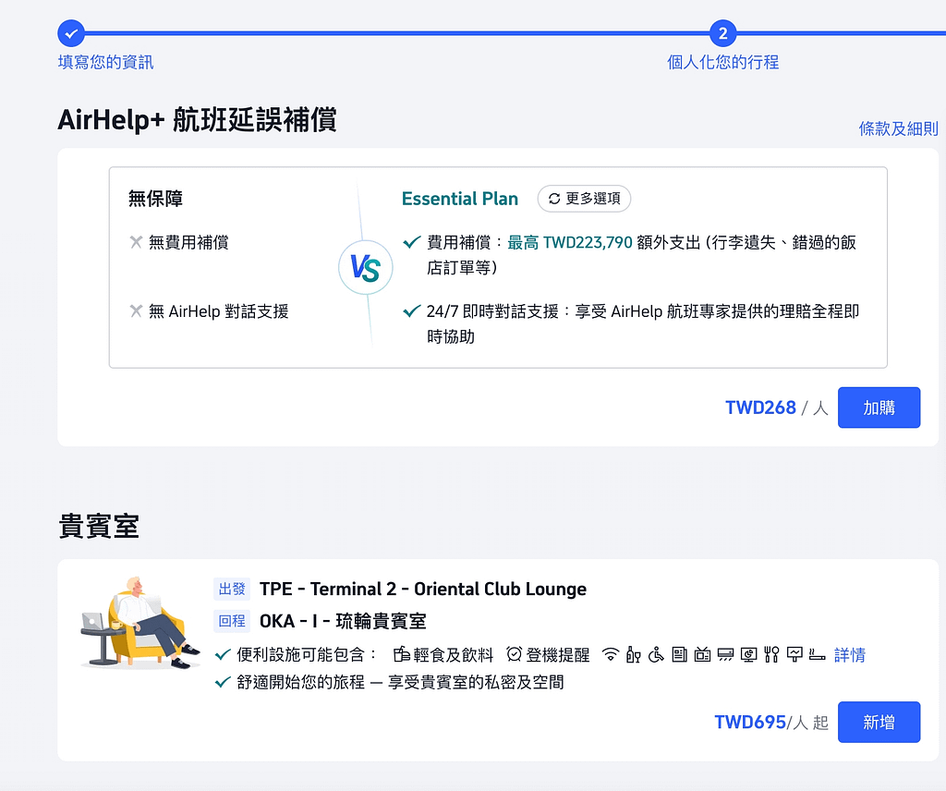Click the checkmark beside 費用補償
This screenshot has width=946, height=791.
click(411, 242)
